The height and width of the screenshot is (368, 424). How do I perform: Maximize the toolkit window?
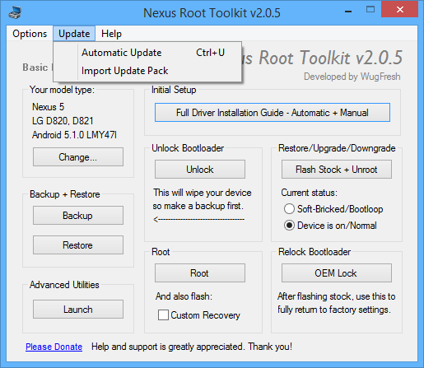tap(370, 10)
